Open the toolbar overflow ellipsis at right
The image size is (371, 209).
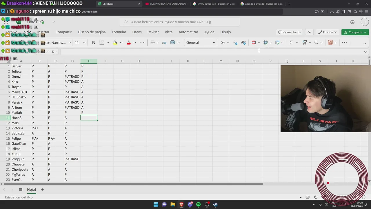pos(344,42)
